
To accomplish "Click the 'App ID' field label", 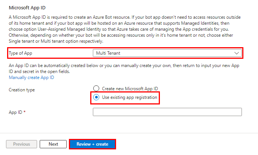I will coord(15,112).
